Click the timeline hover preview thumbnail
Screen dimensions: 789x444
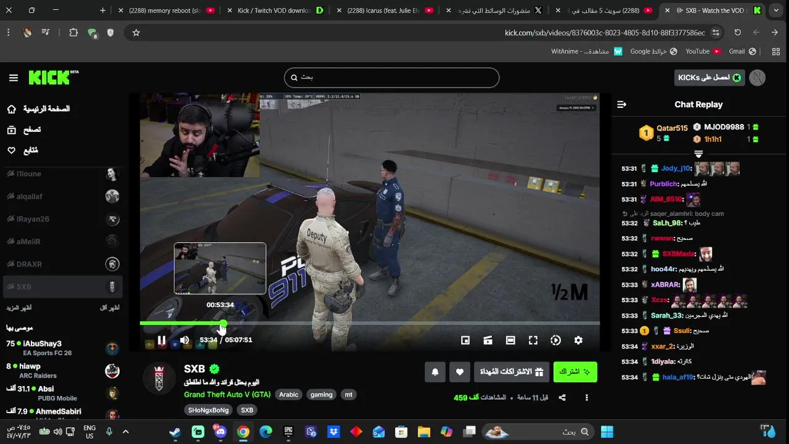pyautogui.click(x=220, y=268)
